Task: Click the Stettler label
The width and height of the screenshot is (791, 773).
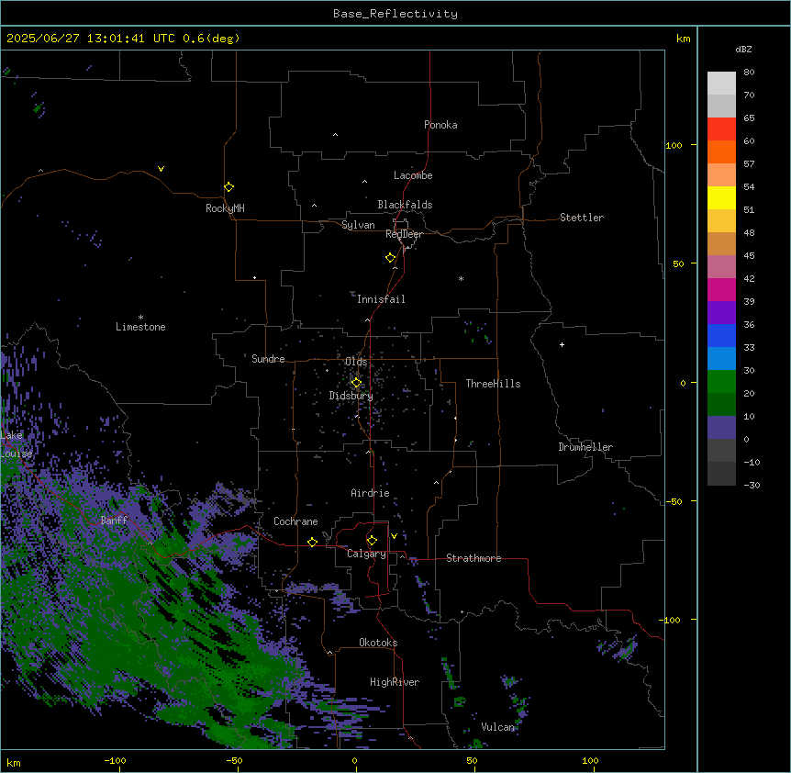Action: (x=582, y=218)
